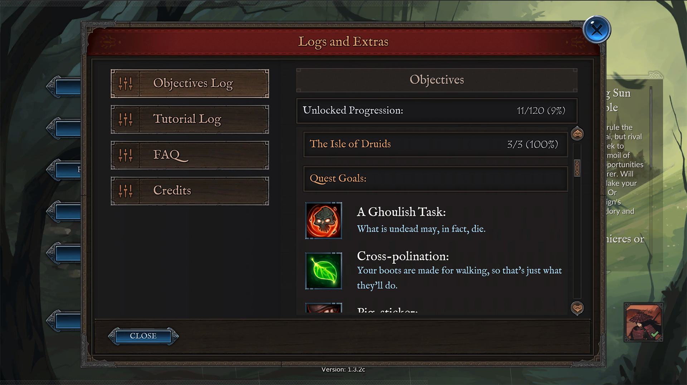
Task: Click the slider icon beside Credits
Action: tap(126, 191)
